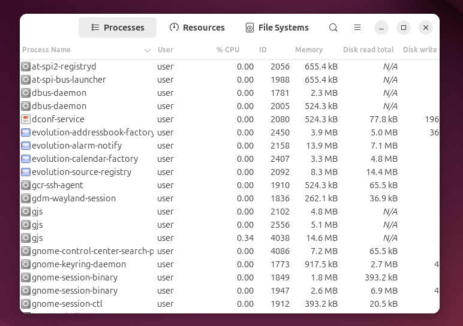Sort by the Disk write column header
Viewport: 463px width, 326px height.
pyautogui.click(x=420, y=50)
